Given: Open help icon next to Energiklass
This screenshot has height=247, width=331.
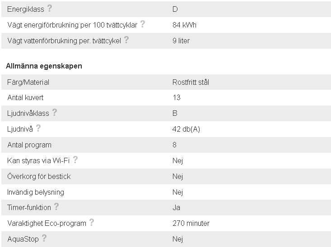Looking at the screenshot, I should [x=49, y=8].
